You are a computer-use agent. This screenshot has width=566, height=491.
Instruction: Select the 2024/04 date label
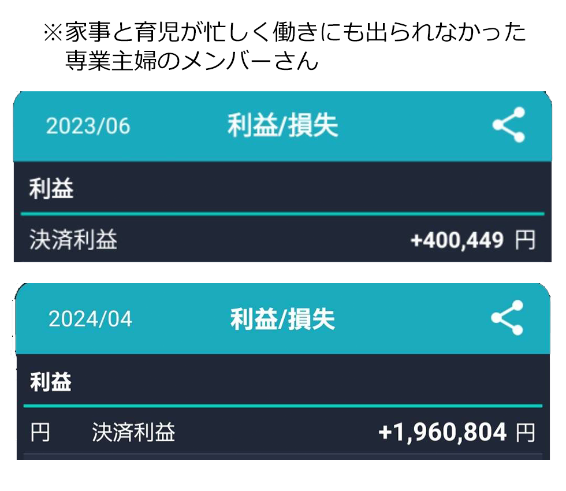coord(90,319)
